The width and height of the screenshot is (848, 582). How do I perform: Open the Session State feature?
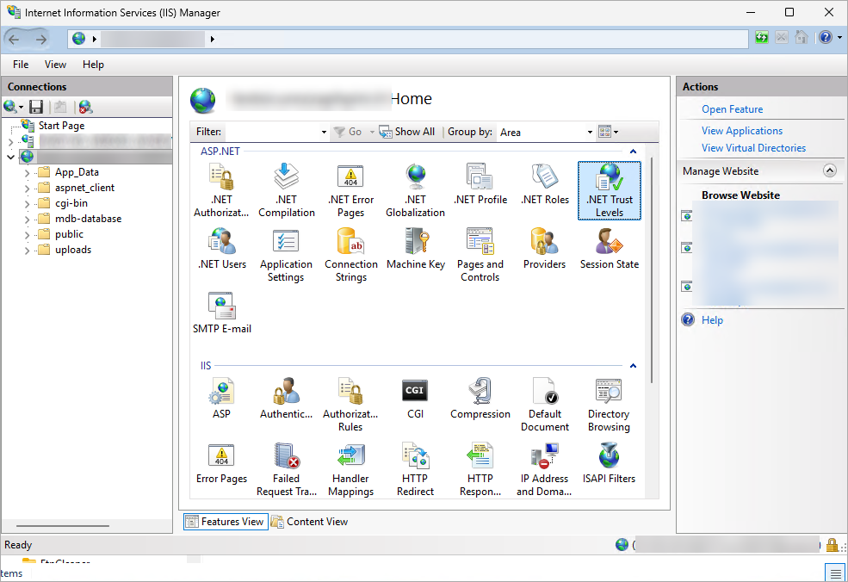[x=610, y=248]
